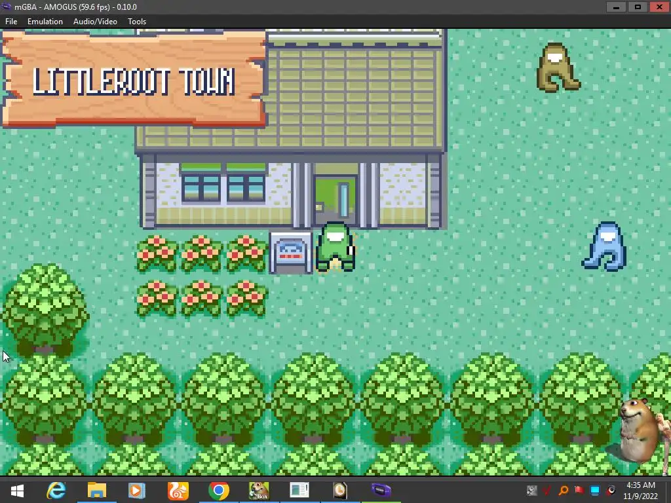Click the red checkmark tray icon
Image resolution: width=671 pixels, height=503 pixels.
pyautogui.click(x=547, y=490)
